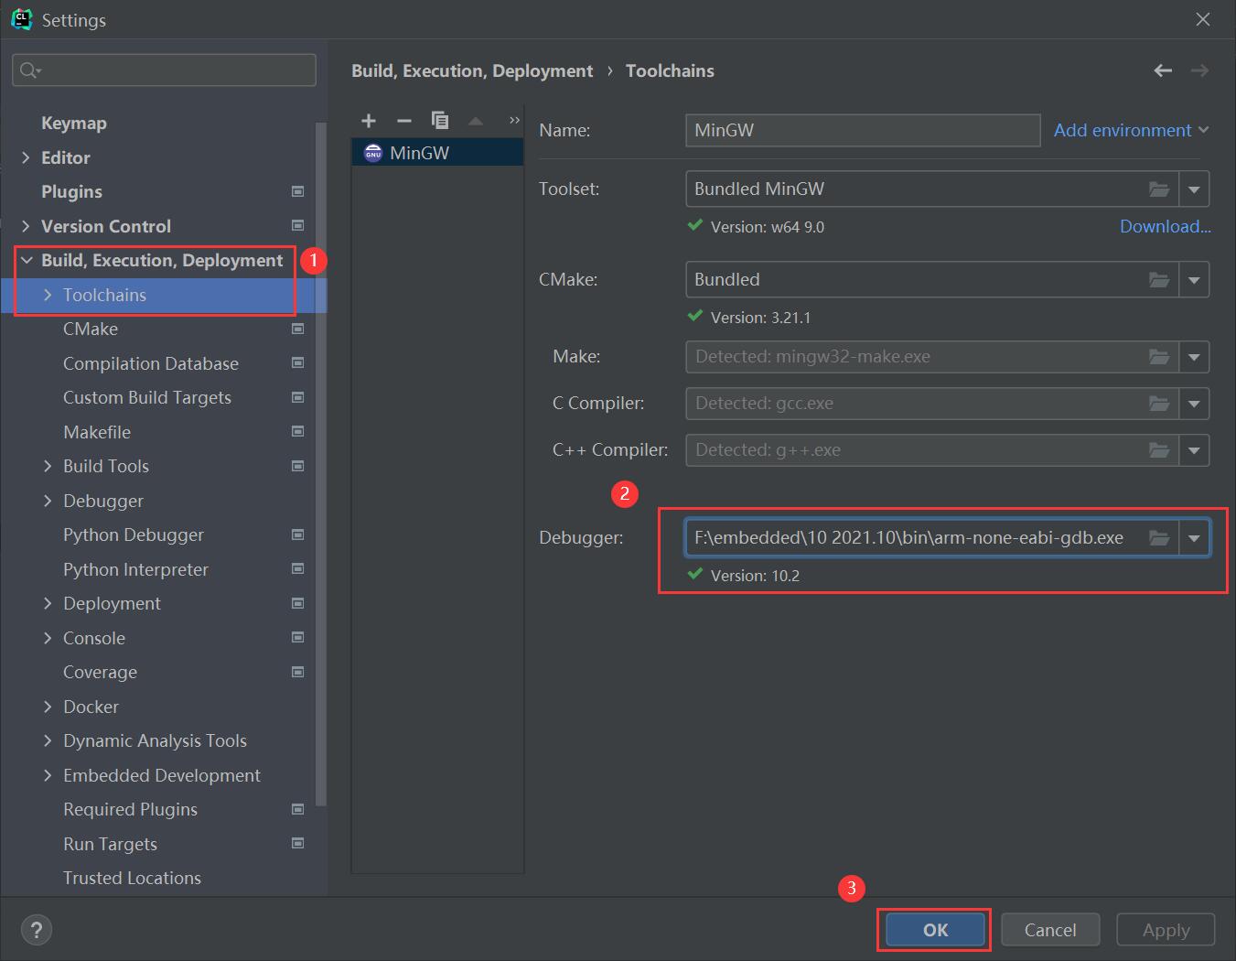Browse folder for C++ Compiler path
The height and width of the screenshot is (961, 1236).
1159,450
